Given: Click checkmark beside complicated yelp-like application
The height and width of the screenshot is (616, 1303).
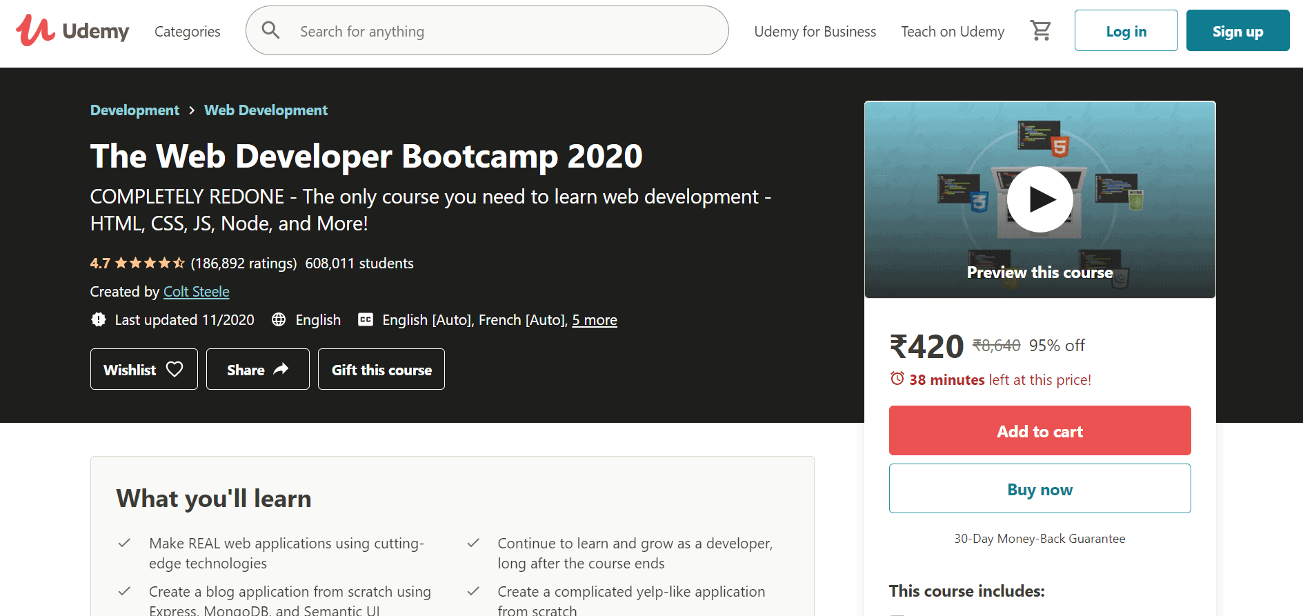Looking at the screenshot, I should (x=473, y=591).
